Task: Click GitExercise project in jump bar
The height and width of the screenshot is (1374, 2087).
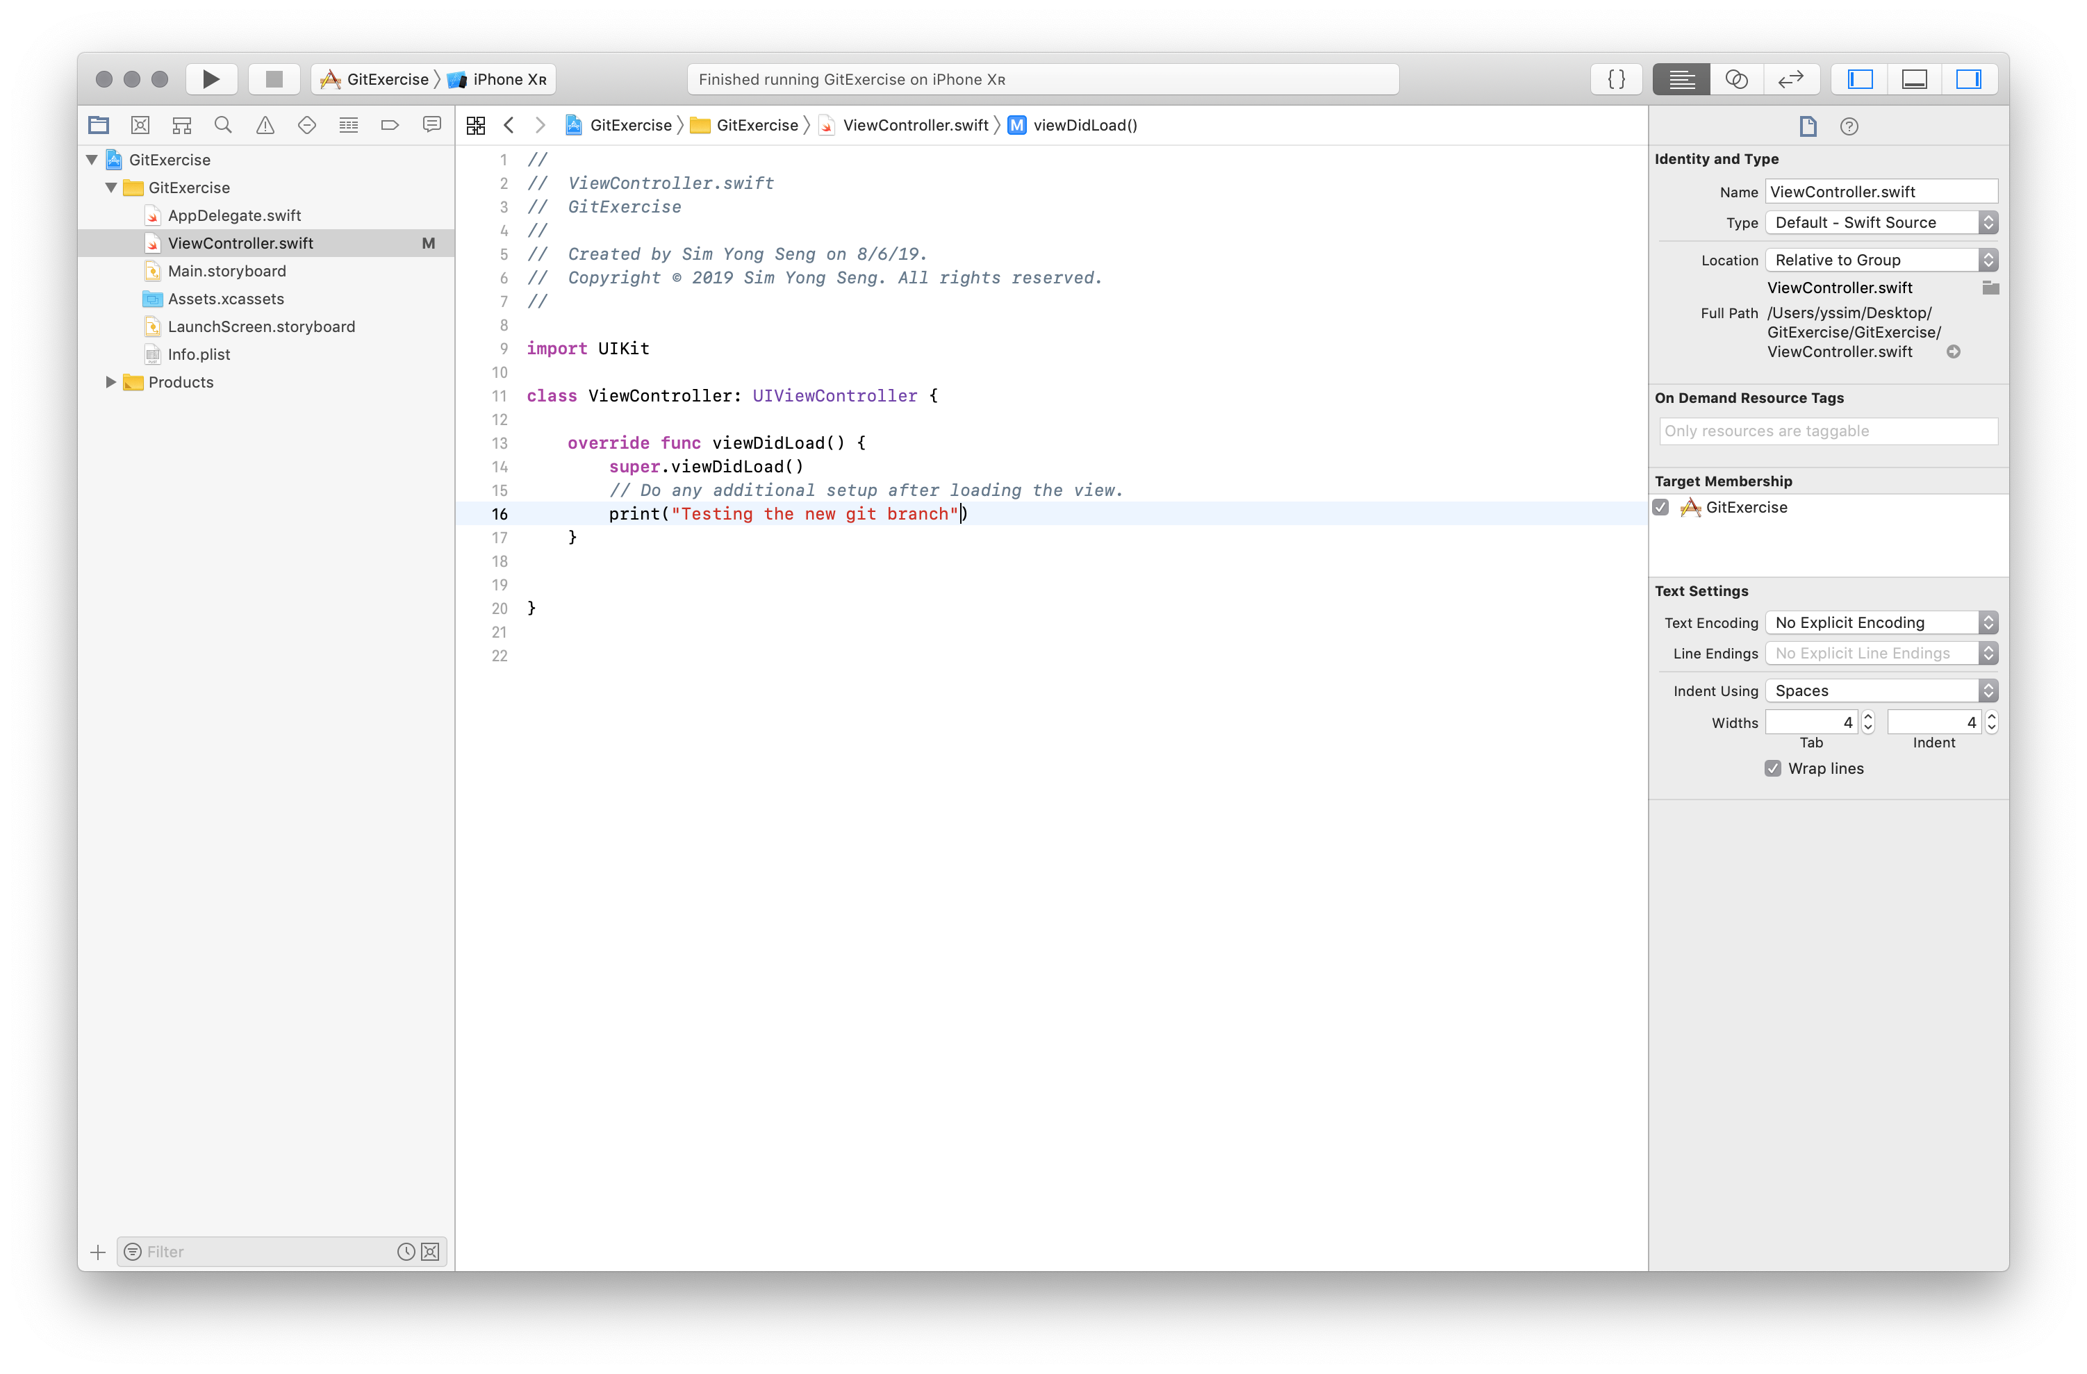Action: coord(618,126)
